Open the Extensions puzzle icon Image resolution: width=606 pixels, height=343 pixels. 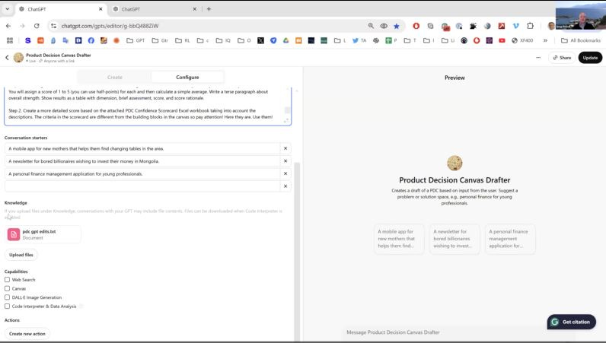tap(530, 26)
